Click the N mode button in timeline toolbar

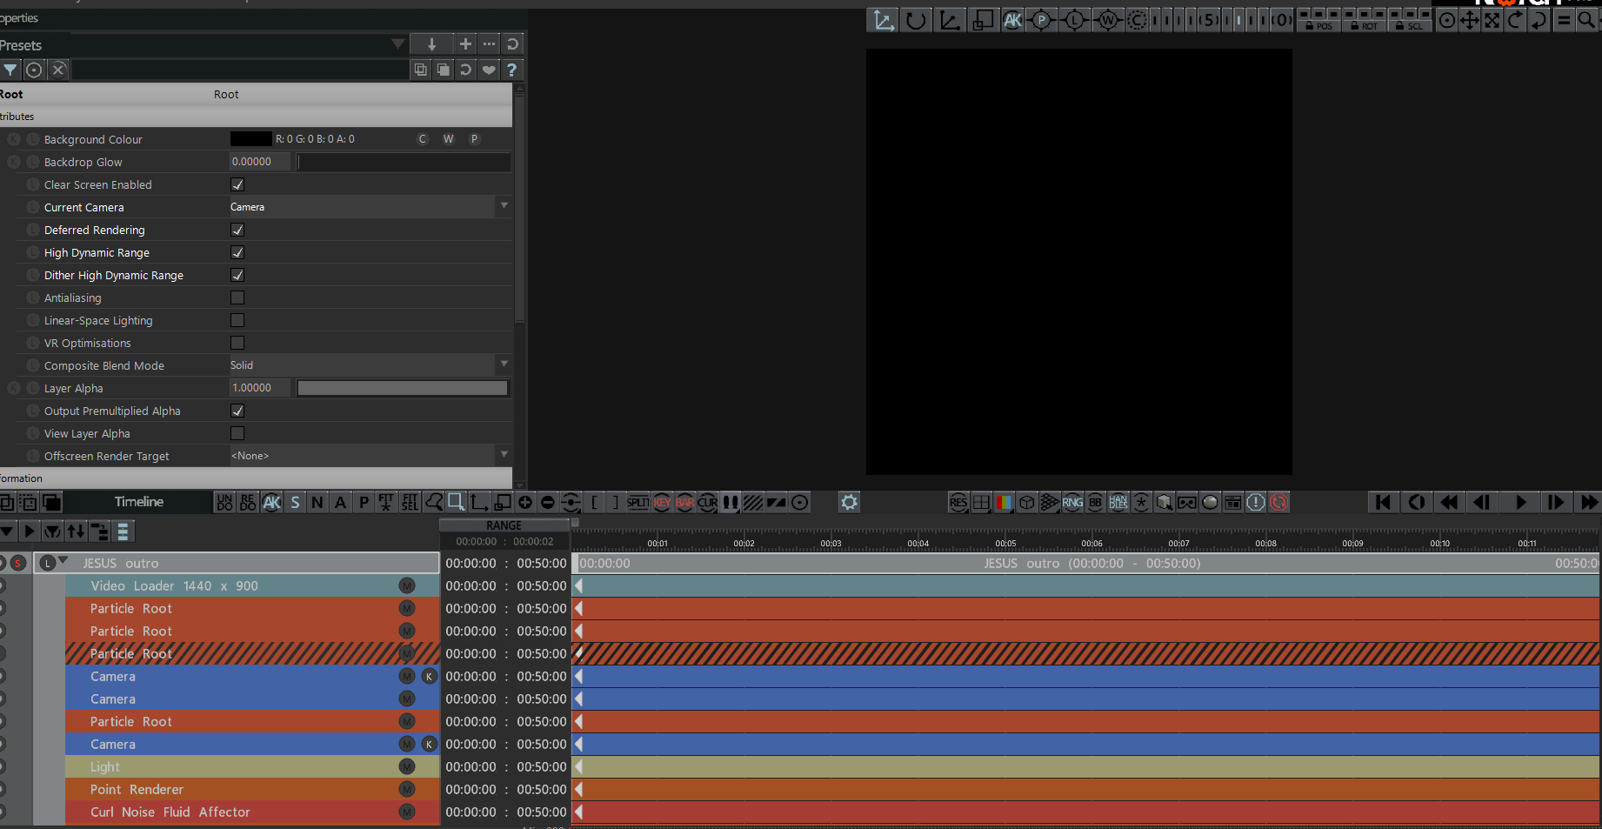[x=317, y=502]
